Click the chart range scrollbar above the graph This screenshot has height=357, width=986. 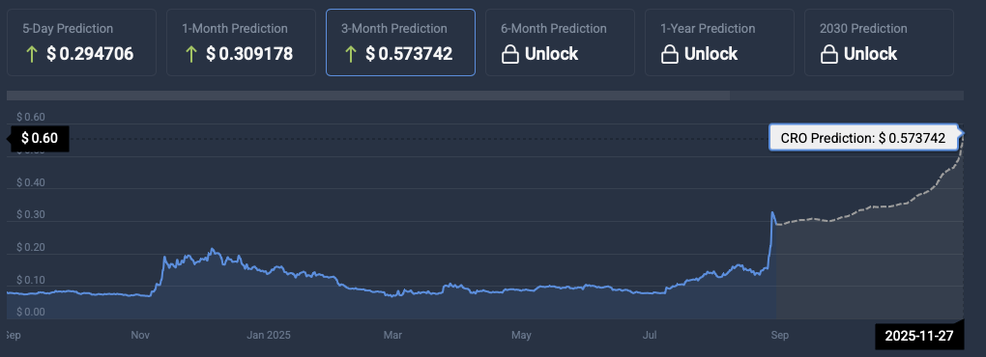point(368,96)
